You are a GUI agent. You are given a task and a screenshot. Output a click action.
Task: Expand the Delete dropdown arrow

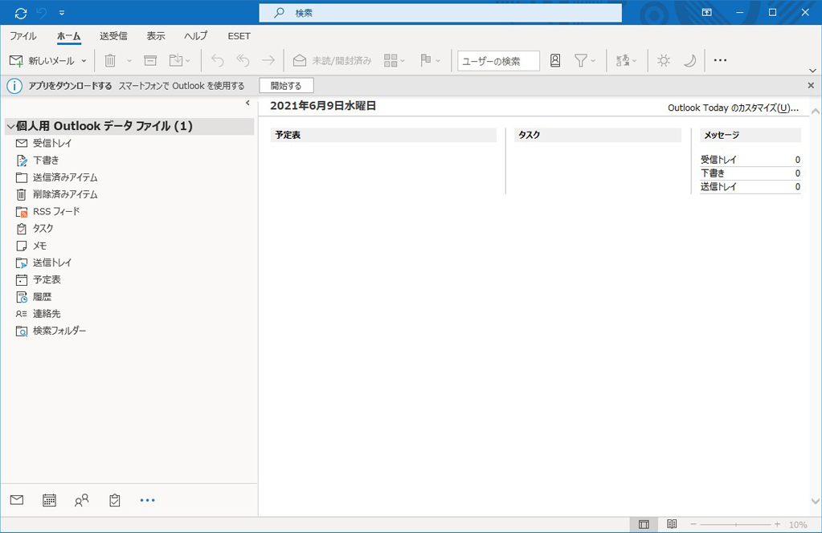click(x=129, y=61)
